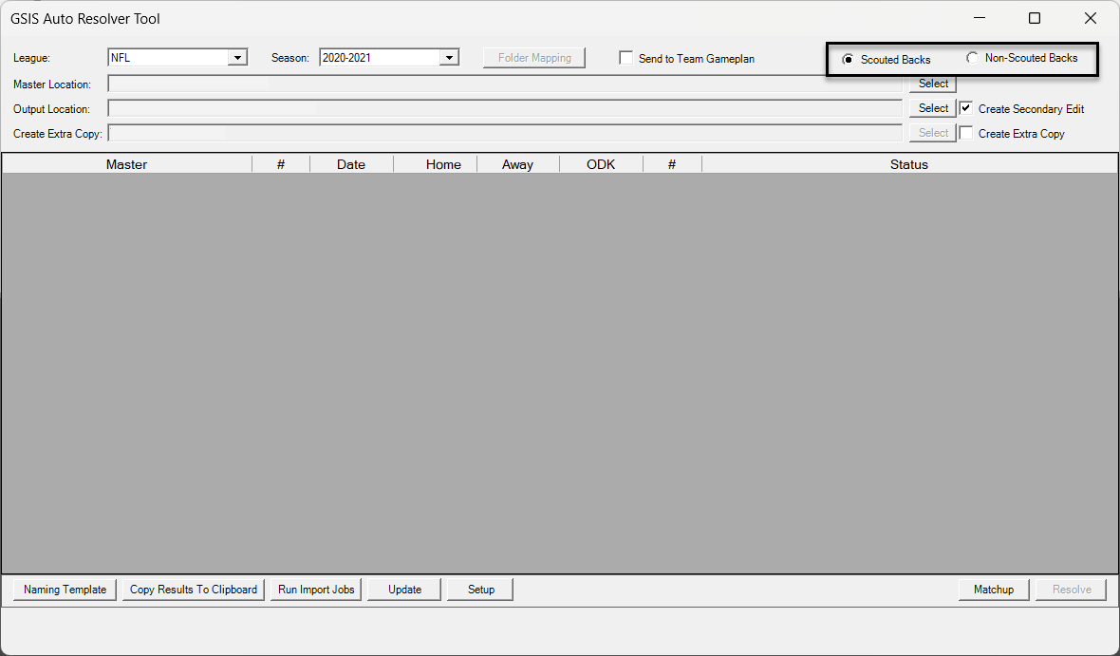The width and height of the screenshot is (1120, 656).
Task: Enable Send to Team Gameplan checkbox
Action: pos(625,58)
